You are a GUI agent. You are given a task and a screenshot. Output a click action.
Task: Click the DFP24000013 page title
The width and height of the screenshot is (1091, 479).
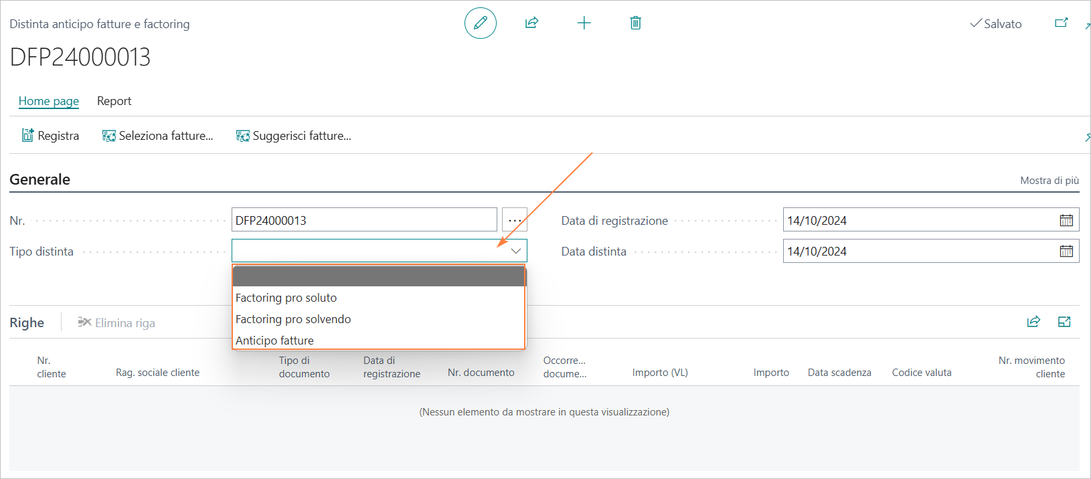click(x=80, y=57)
